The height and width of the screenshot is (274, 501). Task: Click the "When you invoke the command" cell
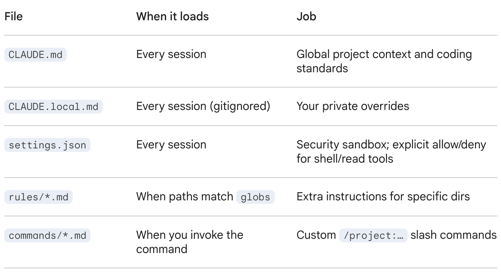point(190,242)
